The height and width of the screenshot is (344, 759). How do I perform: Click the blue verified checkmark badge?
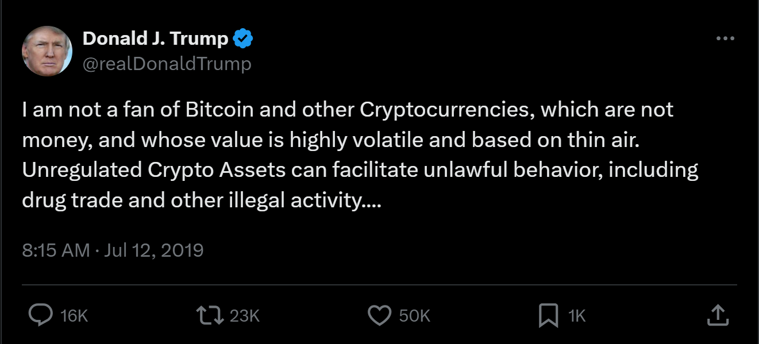(x=242, y=39)
